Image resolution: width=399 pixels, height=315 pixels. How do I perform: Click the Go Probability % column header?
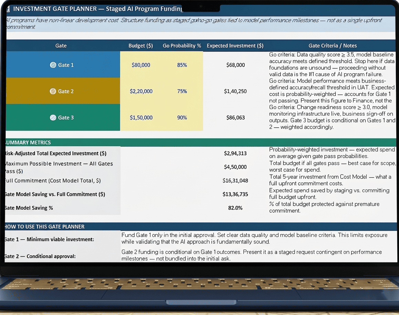[x=182, y=46]
